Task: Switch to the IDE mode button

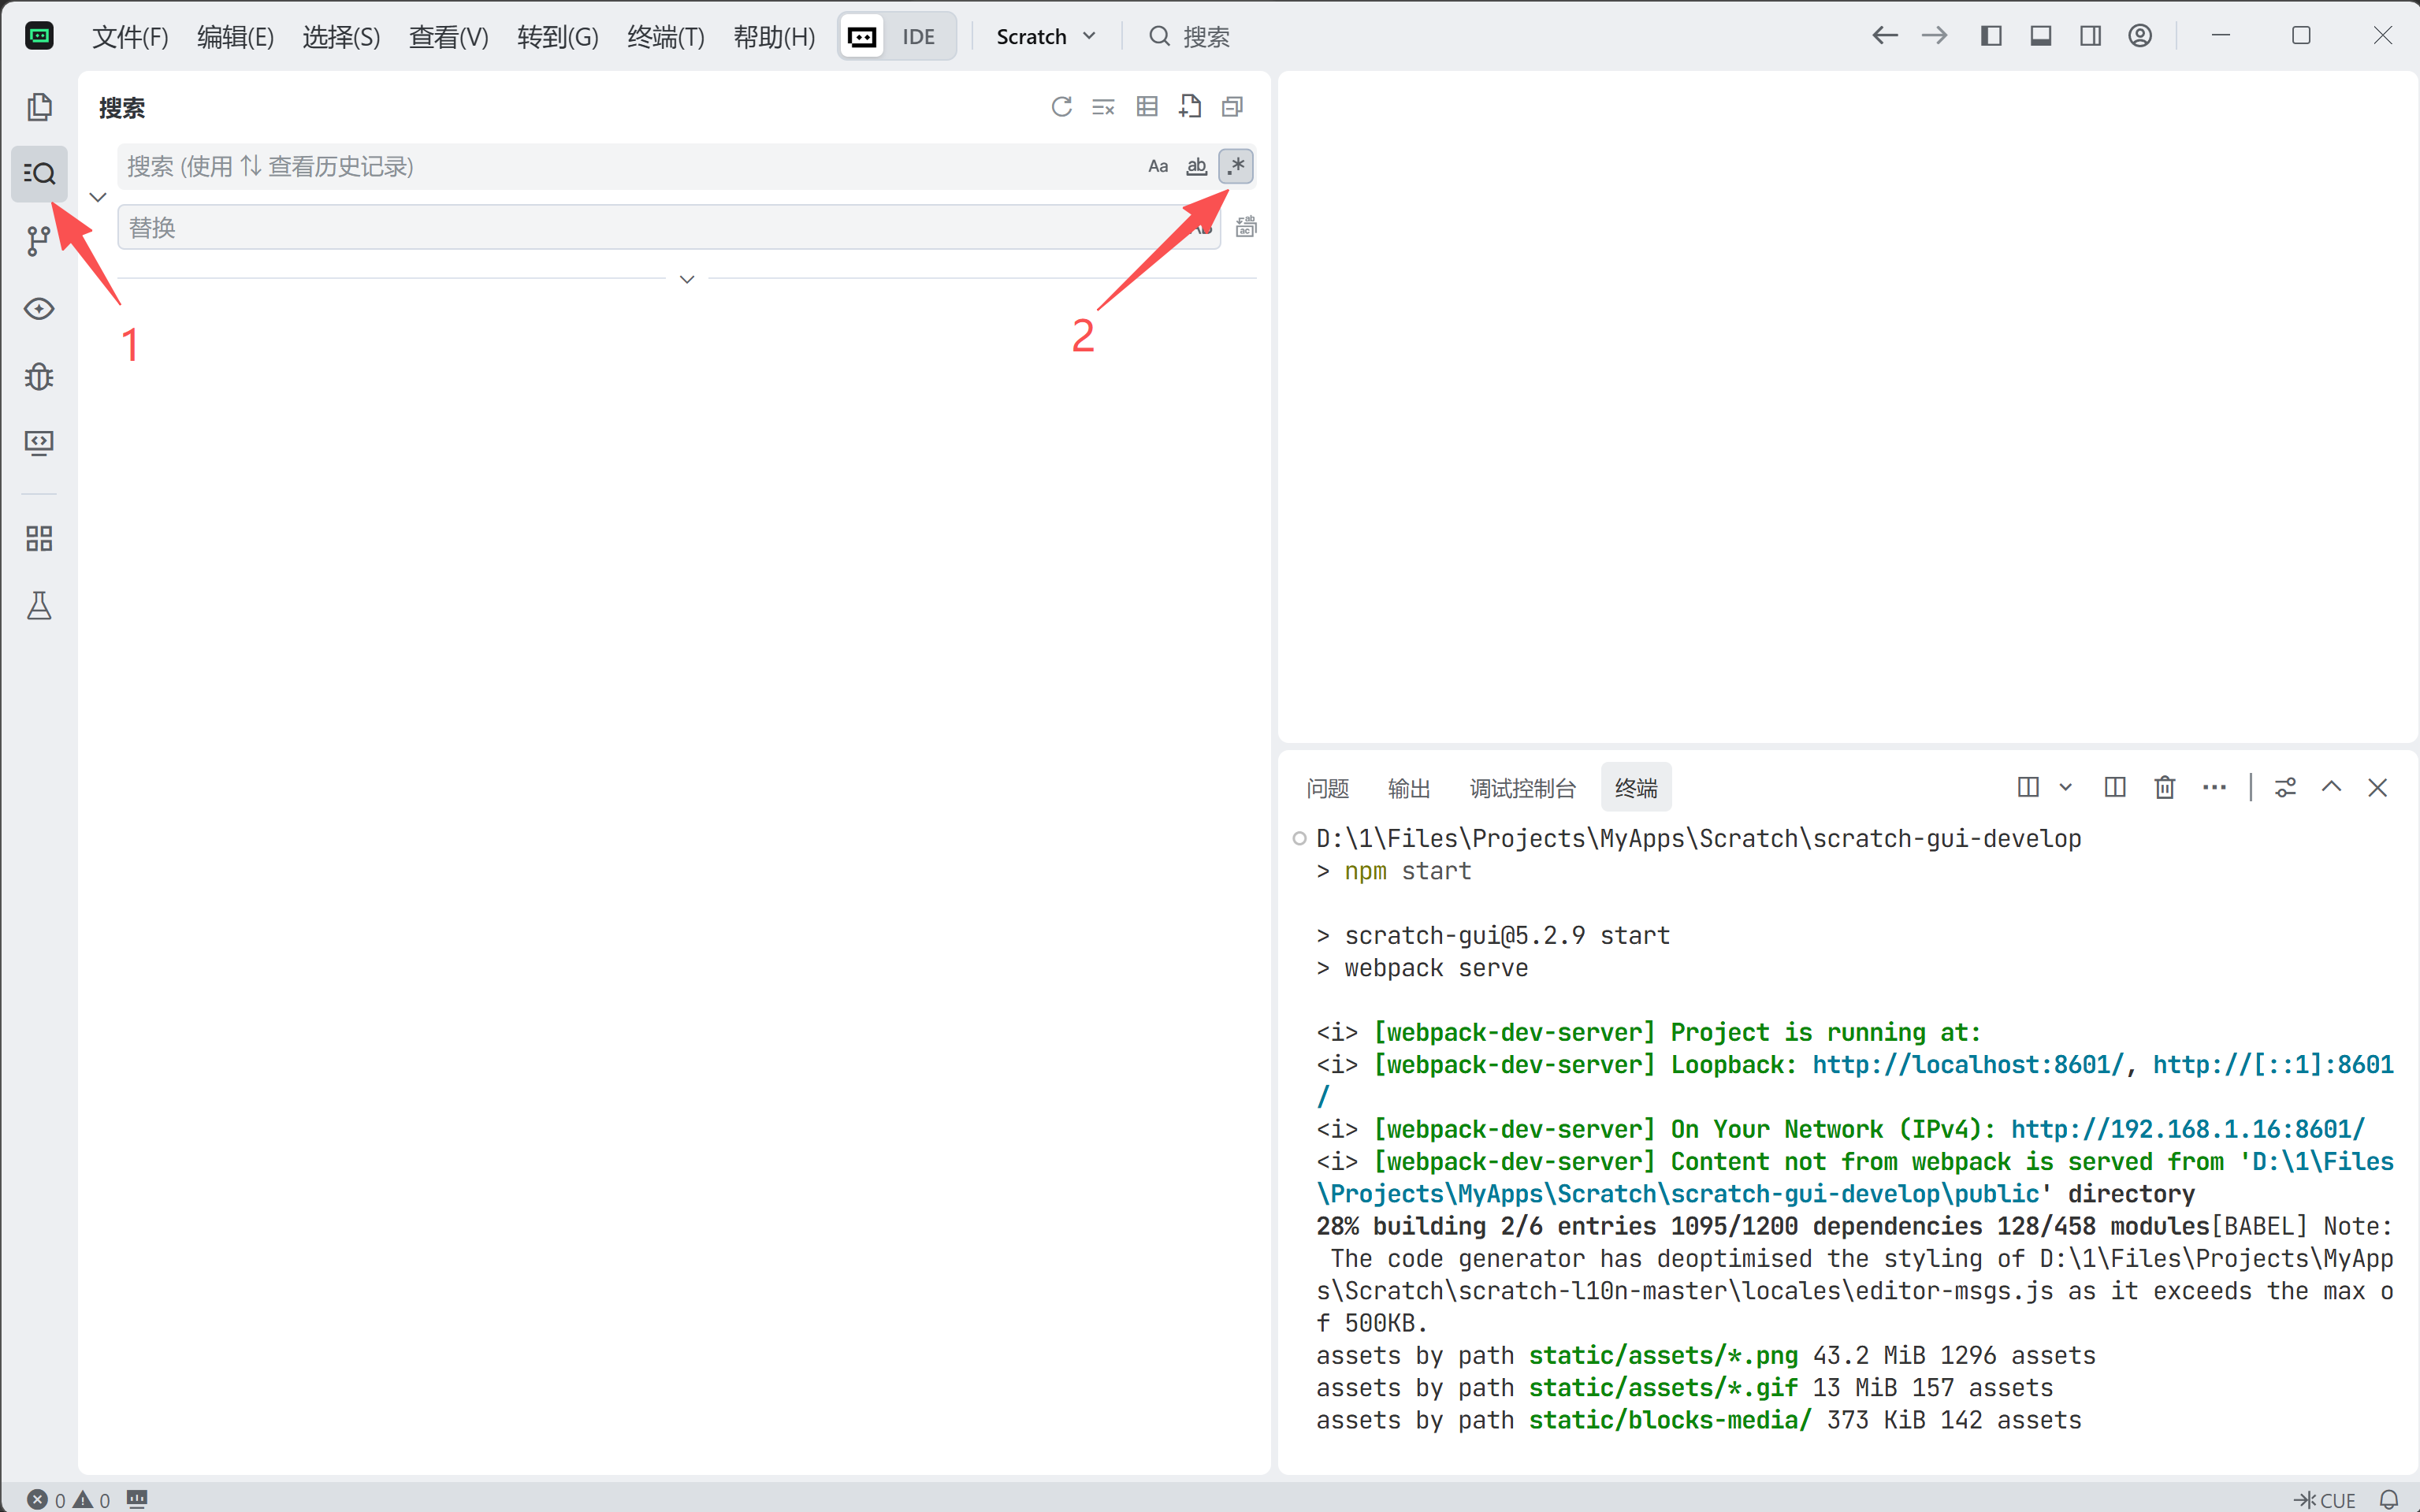Action: pos(918,37)
